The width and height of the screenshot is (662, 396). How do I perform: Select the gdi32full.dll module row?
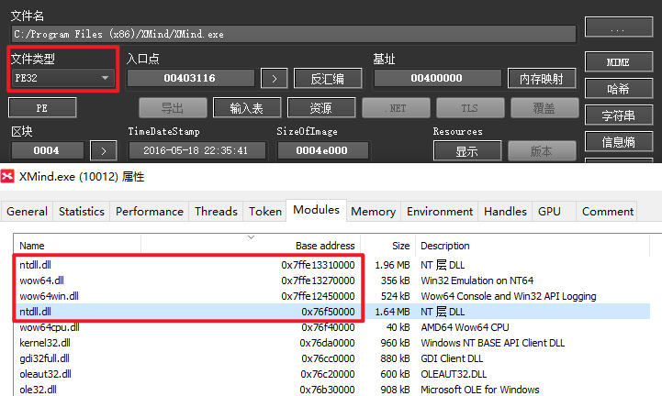(x=331, y=358)
